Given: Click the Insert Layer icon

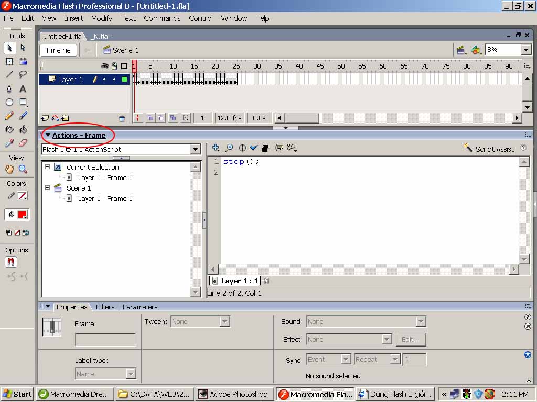Looking at the screenshot, I should (45, 118).
